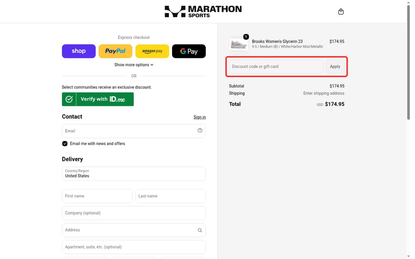This screenshot has width=415, height=259.
Task: Open the Country/Region dropdown
Action: click(x=134, y=174)
